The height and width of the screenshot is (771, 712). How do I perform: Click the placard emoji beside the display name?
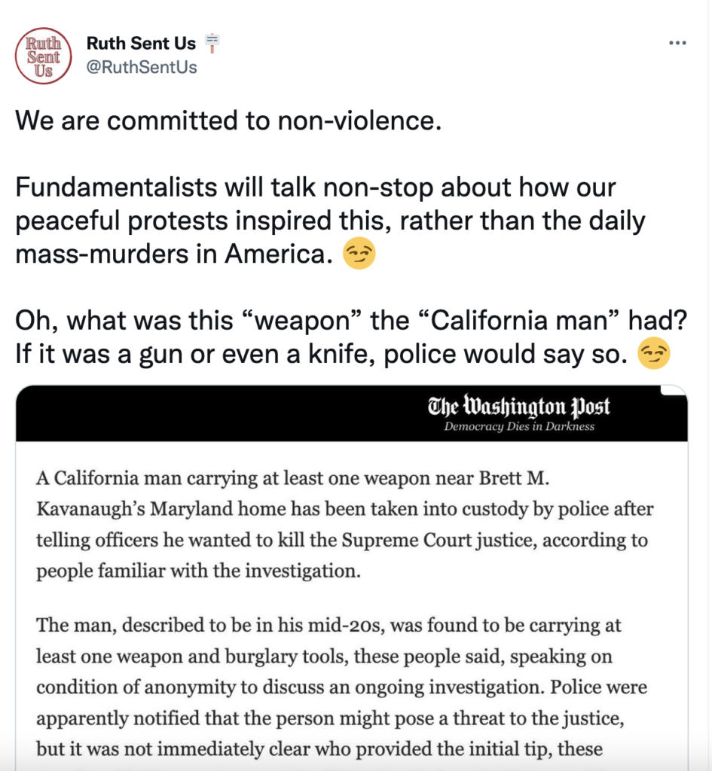click(213, 42)
